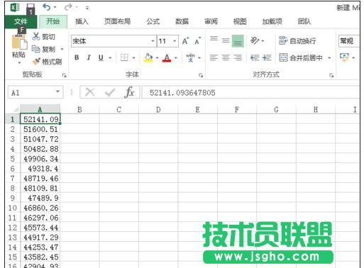This screenshot has height=268, width=364.
Task: Cancel entry with the X button
Action: point(90,92)
